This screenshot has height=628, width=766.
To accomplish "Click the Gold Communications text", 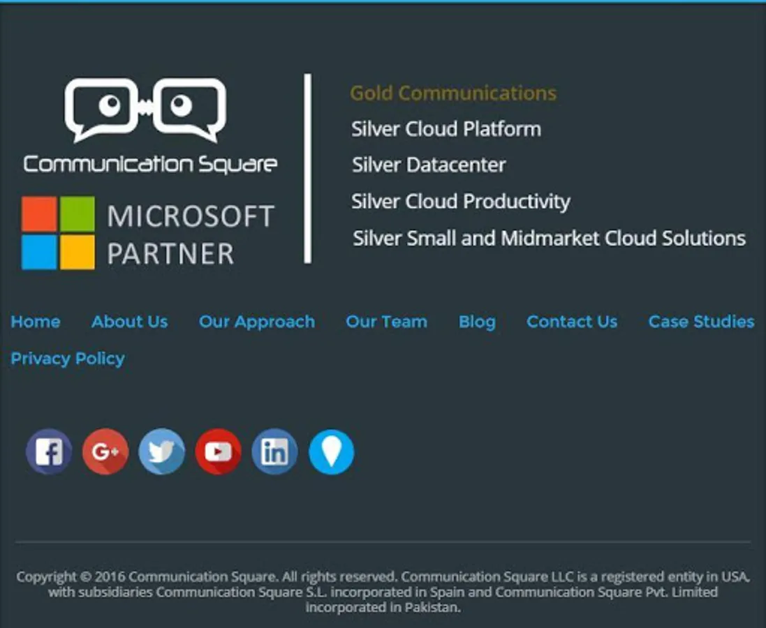I will tap(453, 93).
